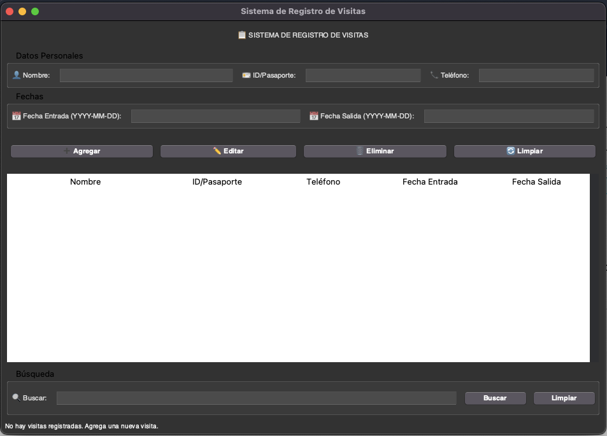
Task: Click the table's vertical scrollbar
Action: click(x=593, y=268)
